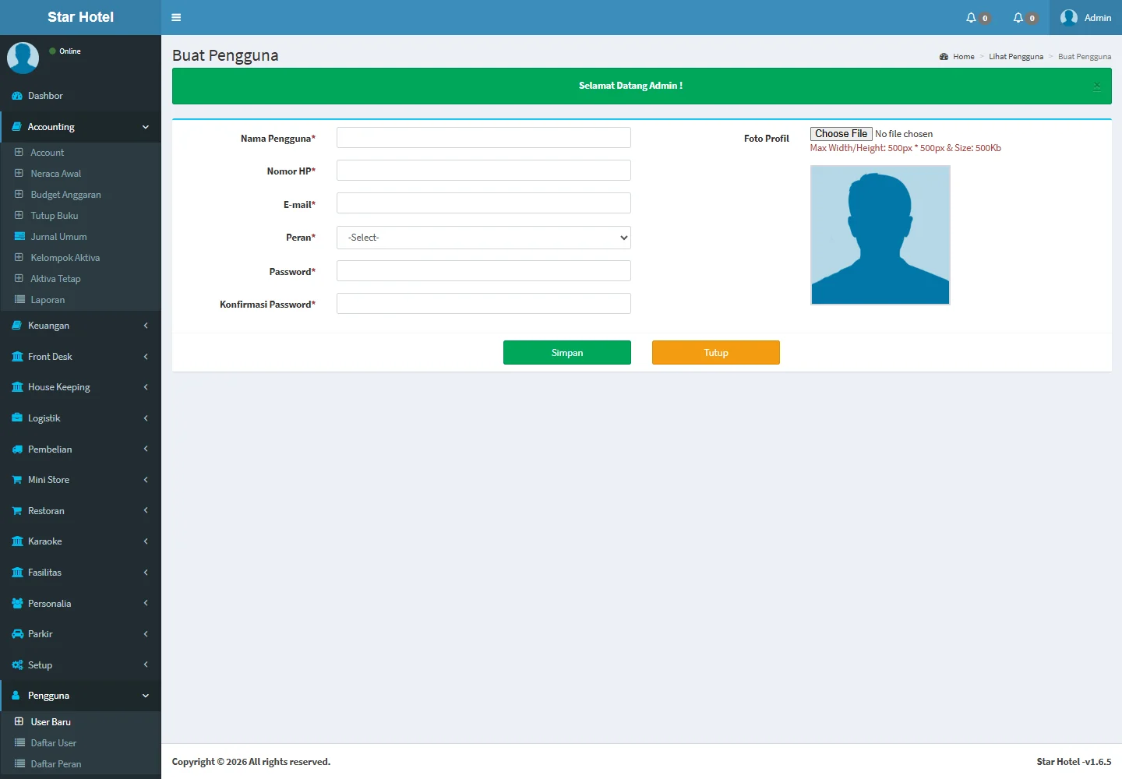Open Daftar User menu item
This screenshot has width=1122, height=779.
[x=54, y=743]
